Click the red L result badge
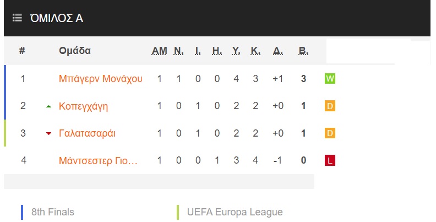This screenshot has height=222, width=436. click(x=330, y=160)
